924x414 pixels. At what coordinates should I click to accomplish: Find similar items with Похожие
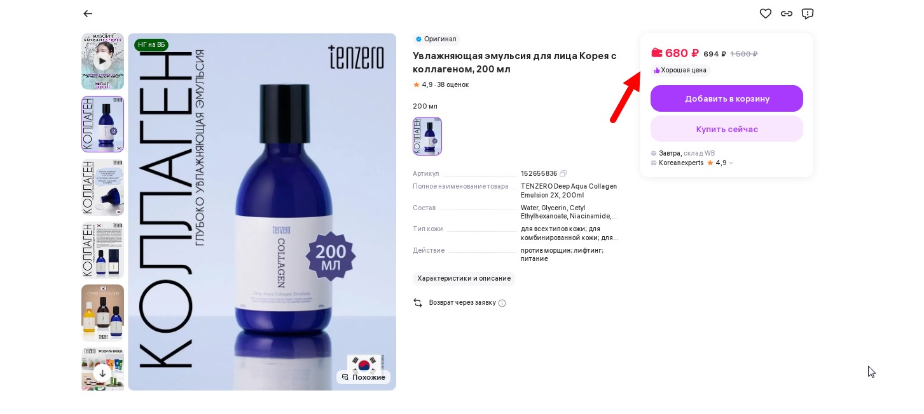pyautogui.click(x=363, y=377)
